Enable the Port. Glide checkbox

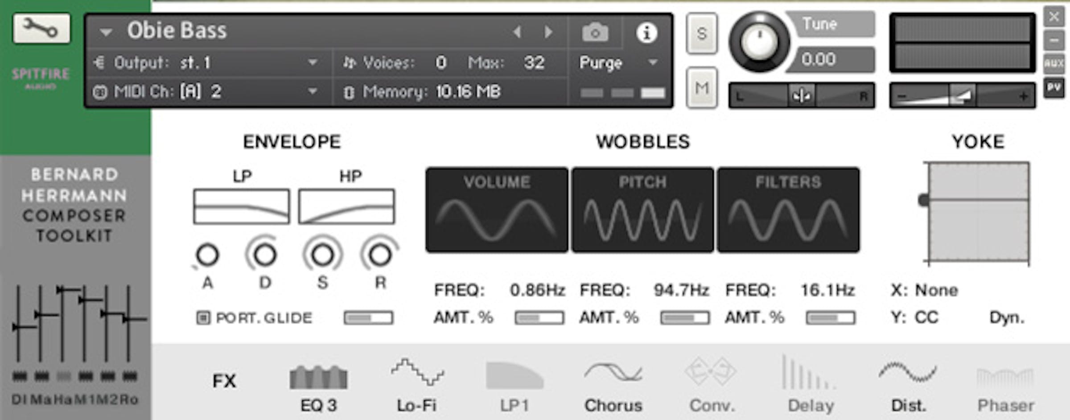tap(203, 318)
